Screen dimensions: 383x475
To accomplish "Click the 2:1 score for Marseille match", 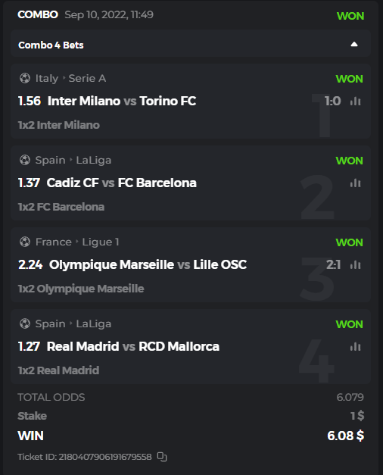I will pos(333,264).
